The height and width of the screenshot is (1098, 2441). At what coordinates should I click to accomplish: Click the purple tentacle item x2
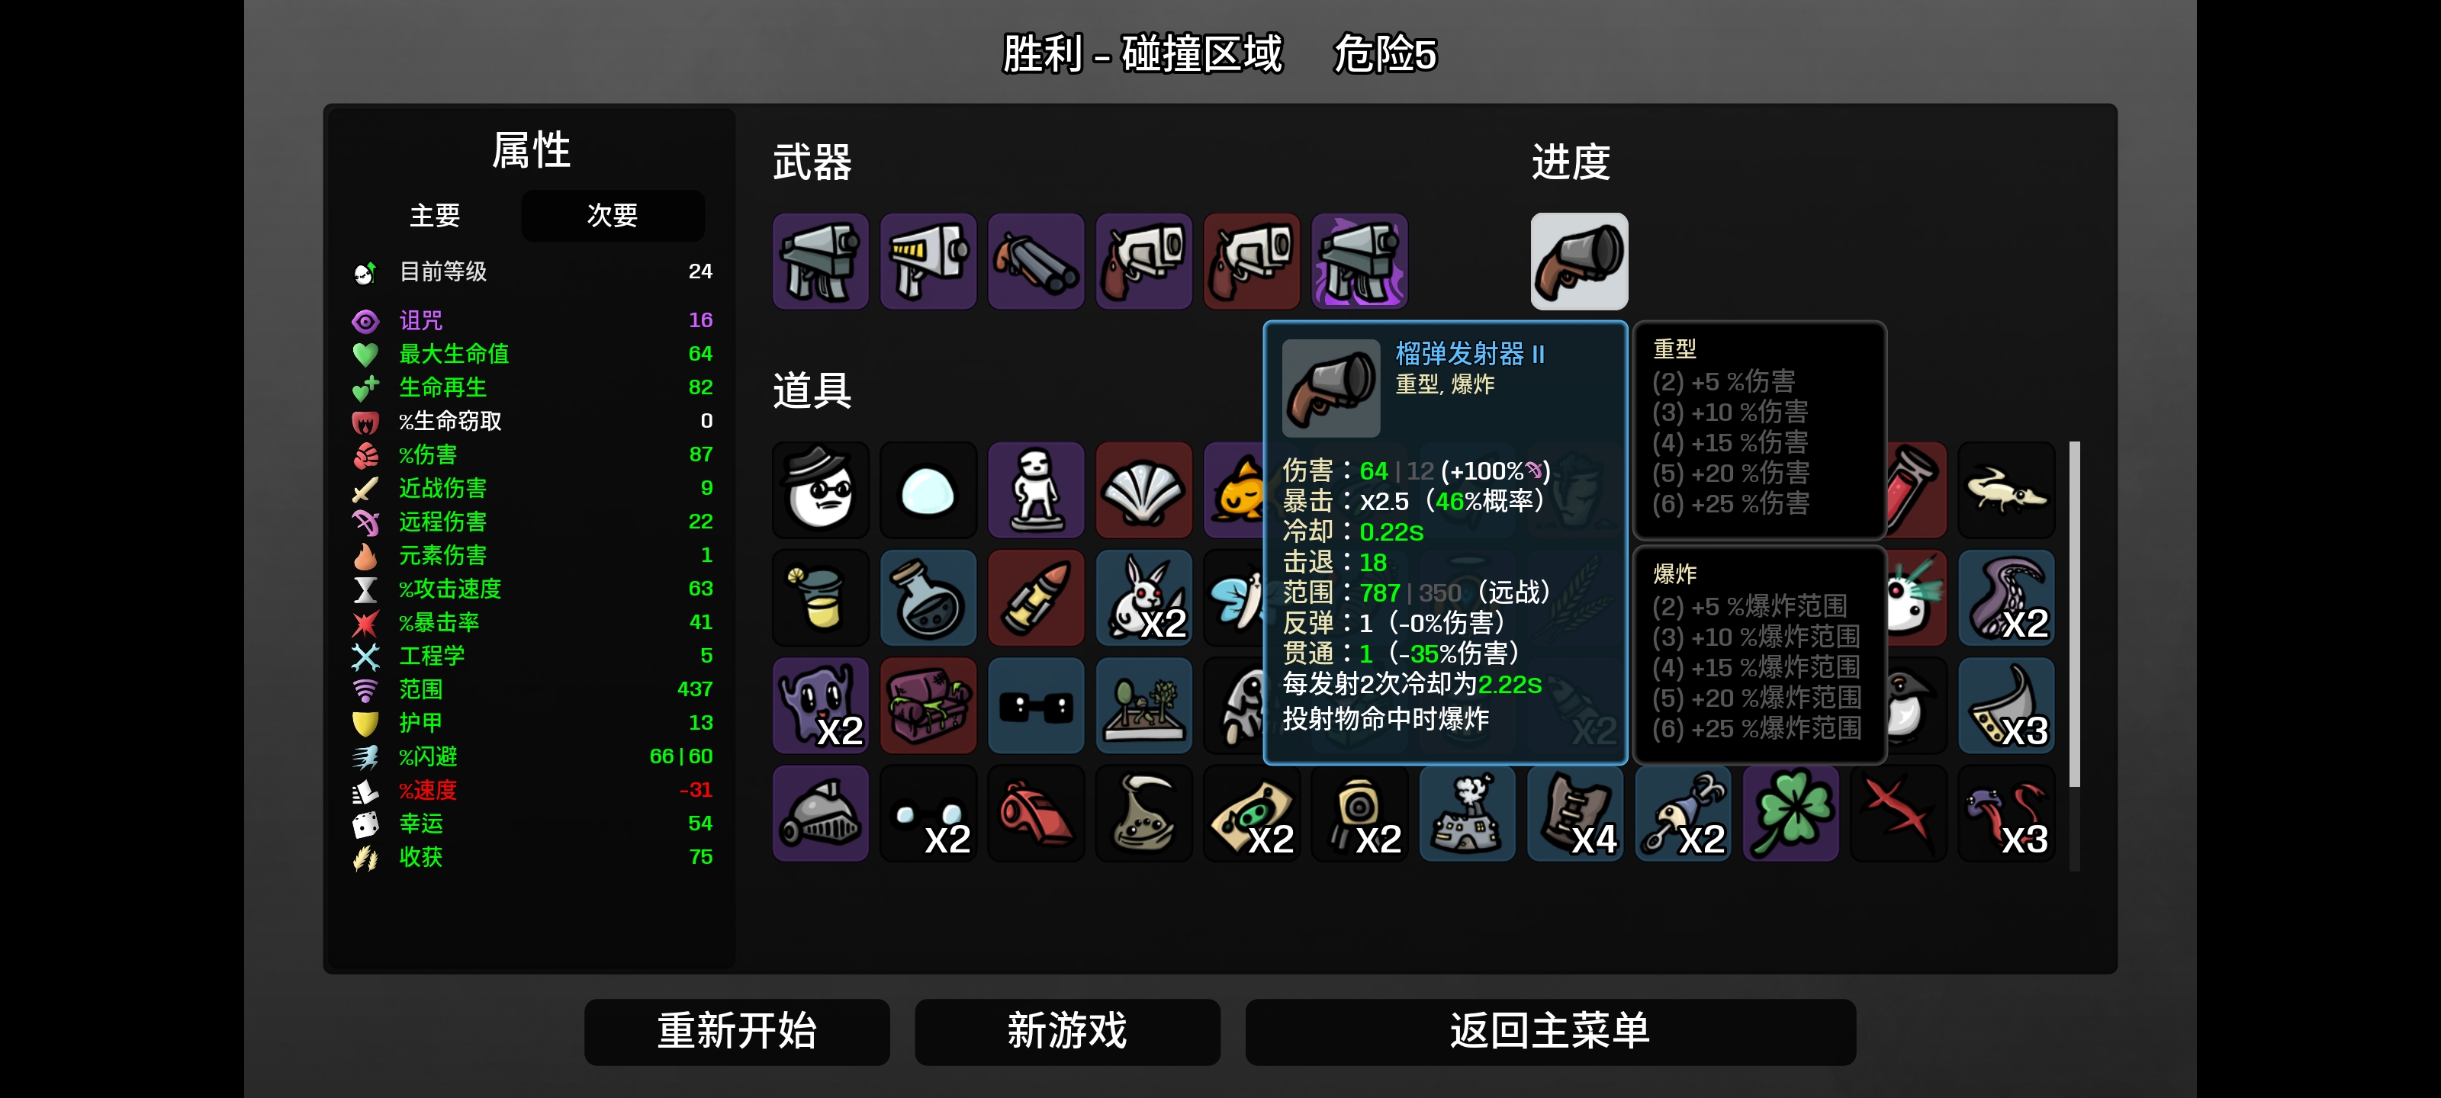point(2006,598)
